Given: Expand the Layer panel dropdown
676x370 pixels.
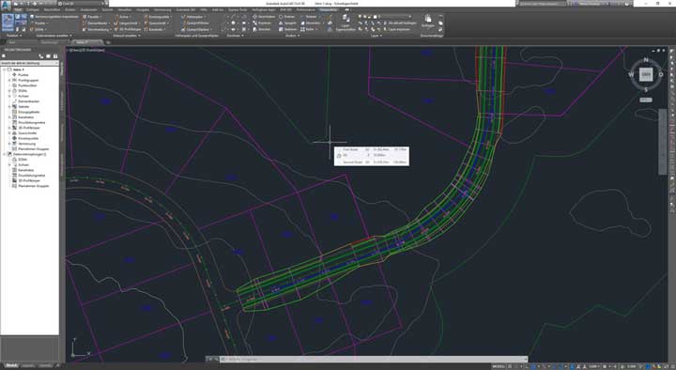Looking at the screenshot, I should (x=376, y=36).
